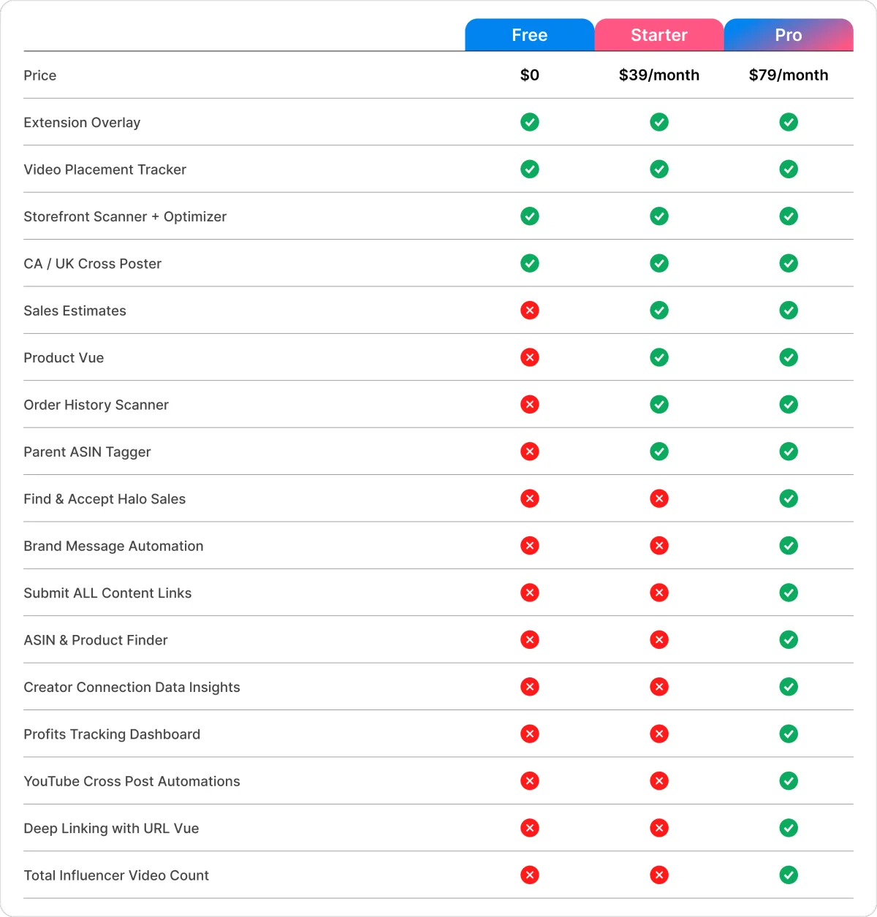Click the Order History Scanner feature label
877x917 pixels.
point(96,405)
